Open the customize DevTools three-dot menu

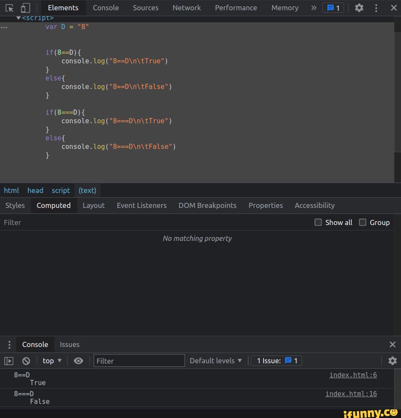click(x=376, y=8)
